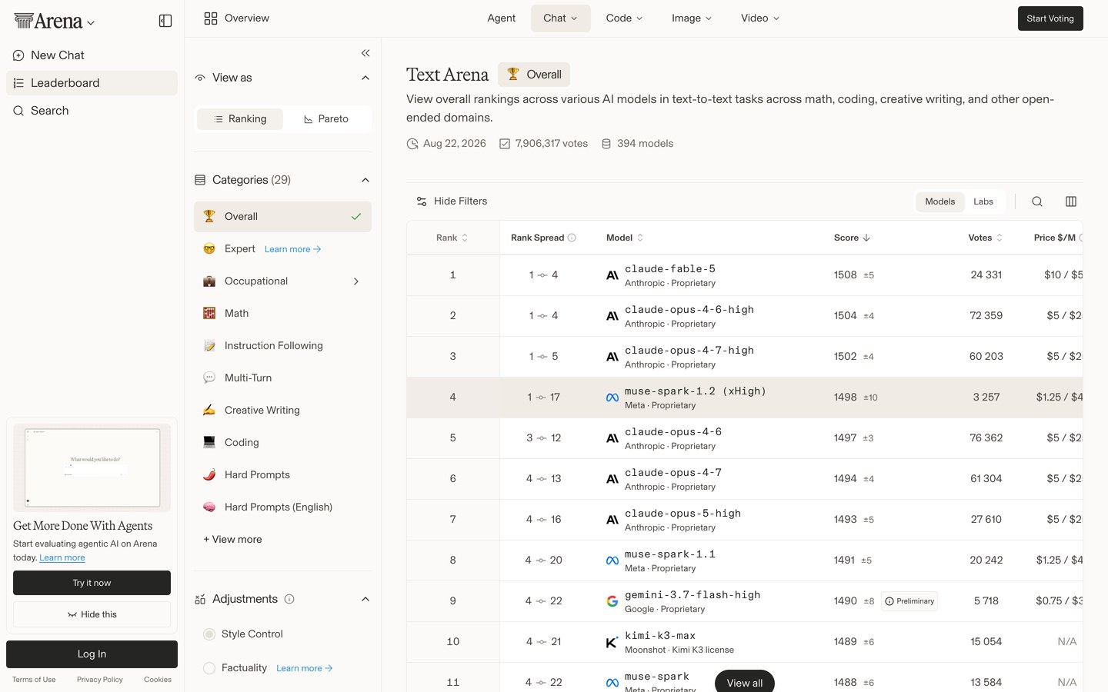Open the column settings icon
This screenshot has width=1108, height=692.
point(1071,201)
